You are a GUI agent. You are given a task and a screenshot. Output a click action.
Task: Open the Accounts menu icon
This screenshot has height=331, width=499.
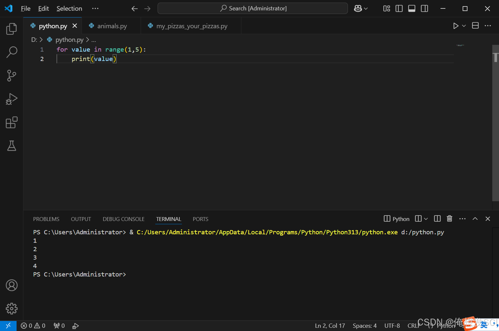pyautogui.click(x=12, y=285)
